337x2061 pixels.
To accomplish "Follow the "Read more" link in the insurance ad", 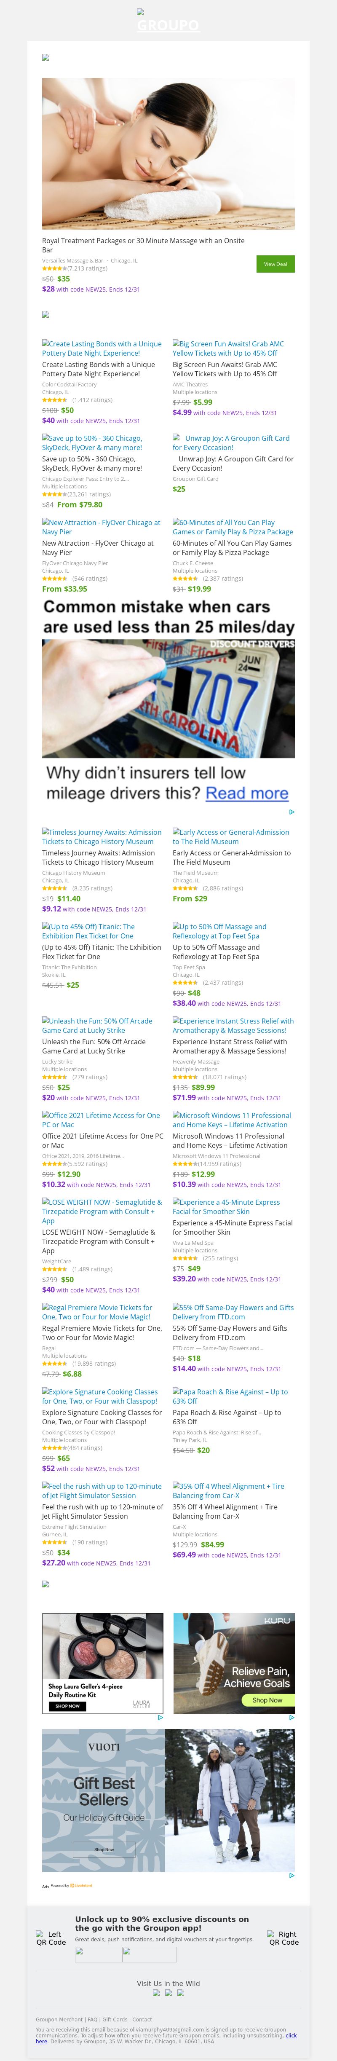I will (x=246, y=793).
